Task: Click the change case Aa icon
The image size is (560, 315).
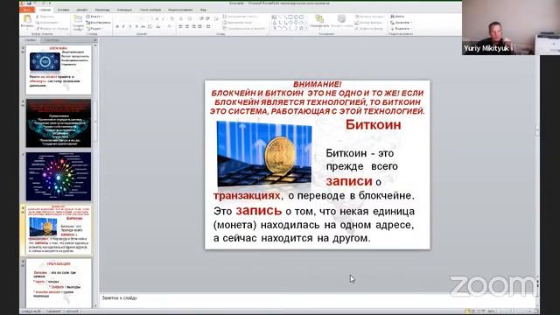Action: pyautogui.click(x=158, y=27)
